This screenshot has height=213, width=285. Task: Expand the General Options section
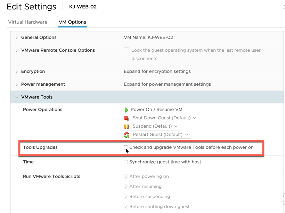coord(17,37)
